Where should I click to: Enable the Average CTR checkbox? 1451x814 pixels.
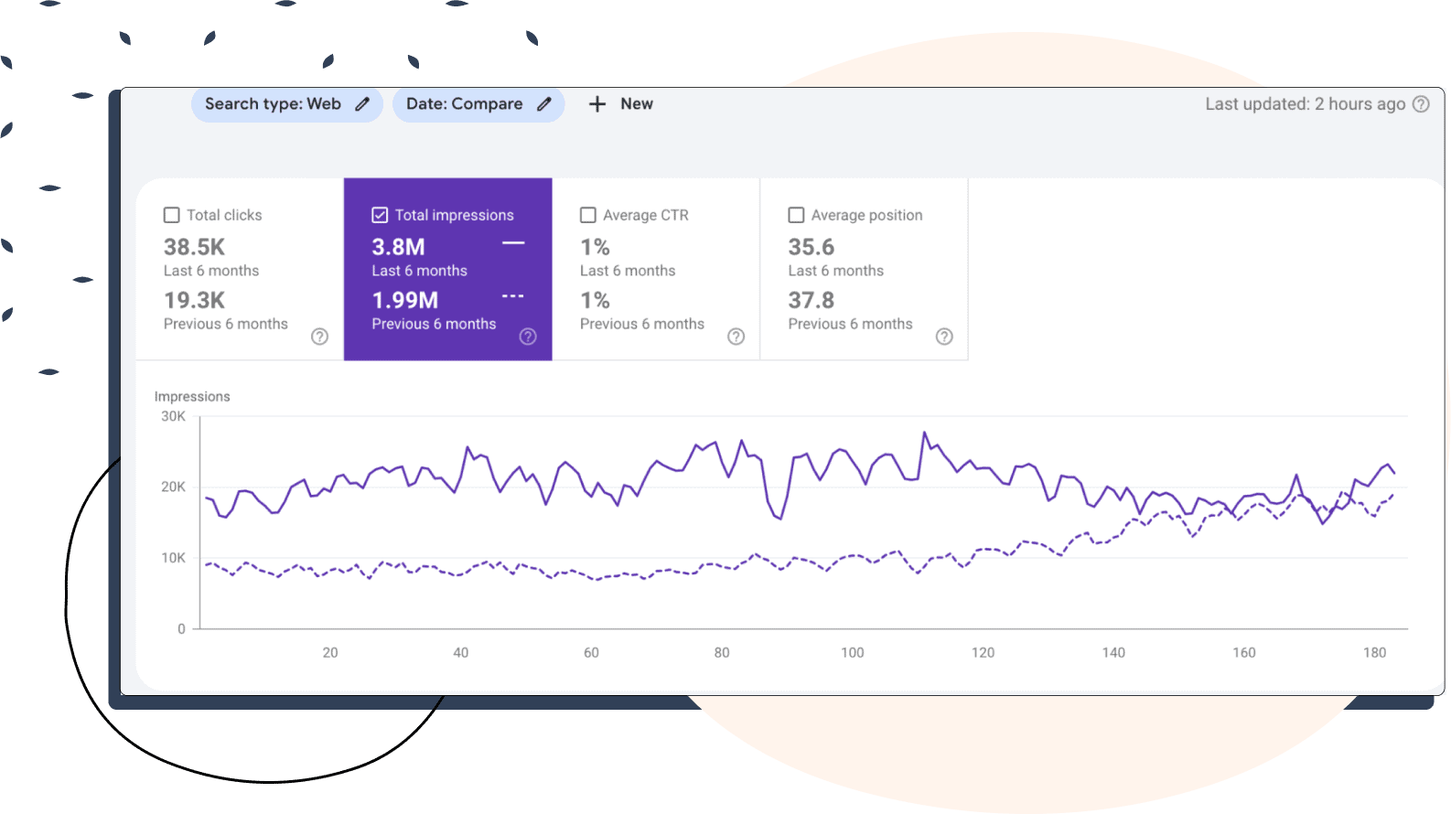(588, 215)
